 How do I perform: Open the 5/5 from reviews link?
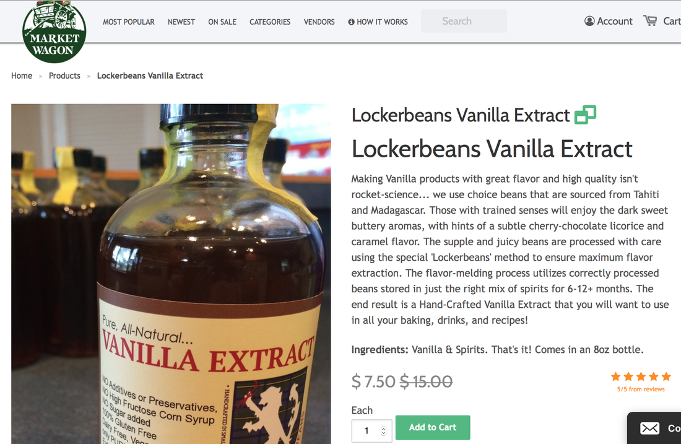click(x=641, y=390)
